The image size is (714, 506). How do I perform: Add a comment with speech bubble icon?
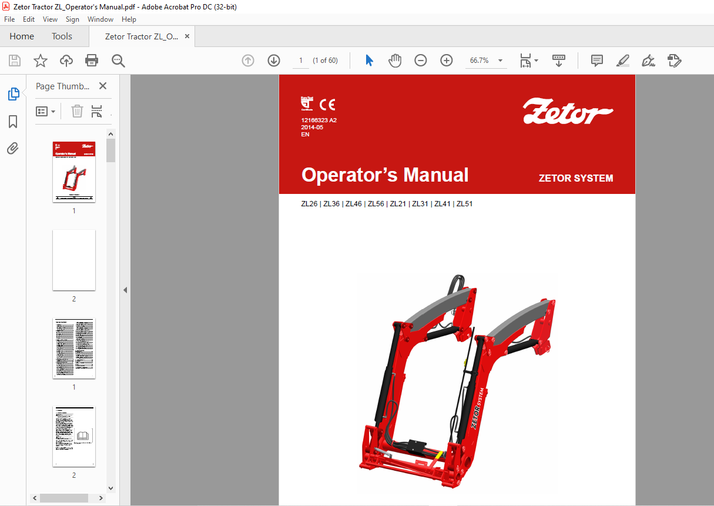[x=597, y=61]
